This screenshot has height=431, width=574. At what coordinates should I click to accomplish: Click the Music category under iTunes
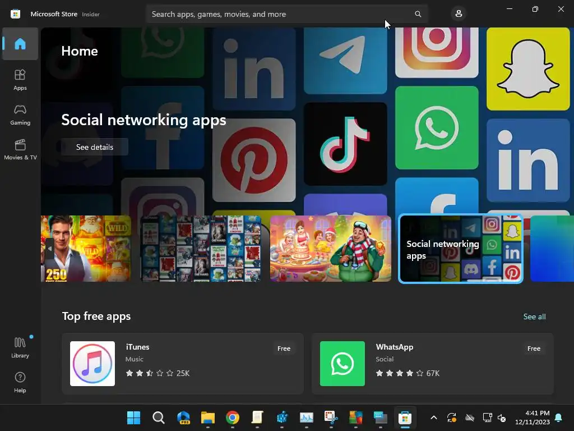point(135,359)
